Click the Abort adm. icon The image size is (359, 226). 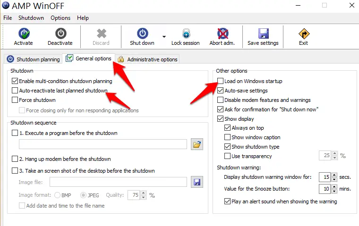tap(222, 33)
